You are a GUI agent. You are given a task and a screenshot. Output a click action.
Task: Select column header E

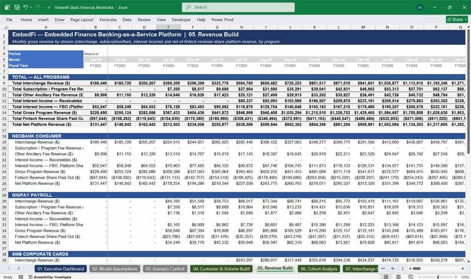click(x=168, y=27)
